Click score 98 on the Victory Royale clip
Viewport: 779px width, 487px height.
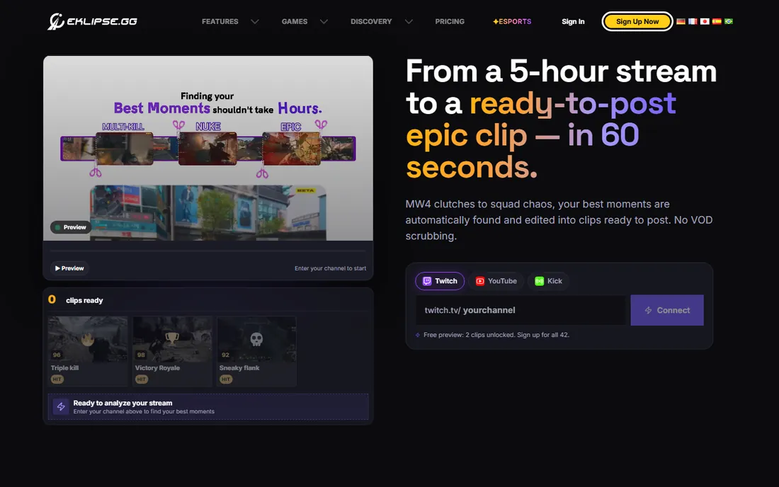[141, 355]
